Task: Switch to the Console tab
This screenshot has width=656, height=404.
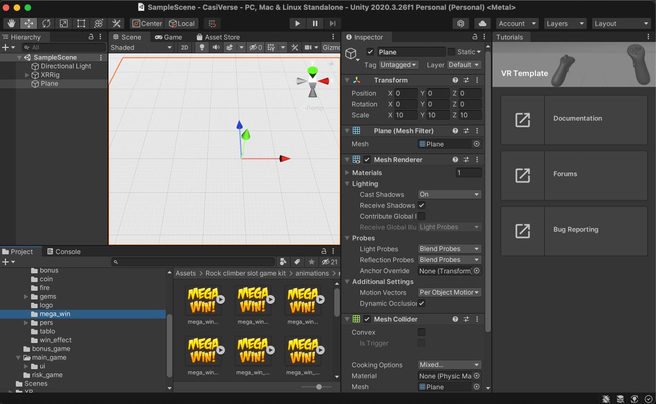Action: point(63,252)
